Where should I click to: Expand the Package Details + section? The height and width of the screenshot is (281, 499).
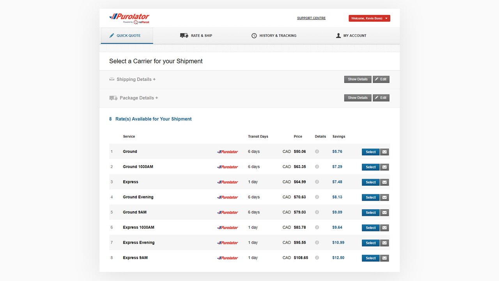[x=134, y=98]
